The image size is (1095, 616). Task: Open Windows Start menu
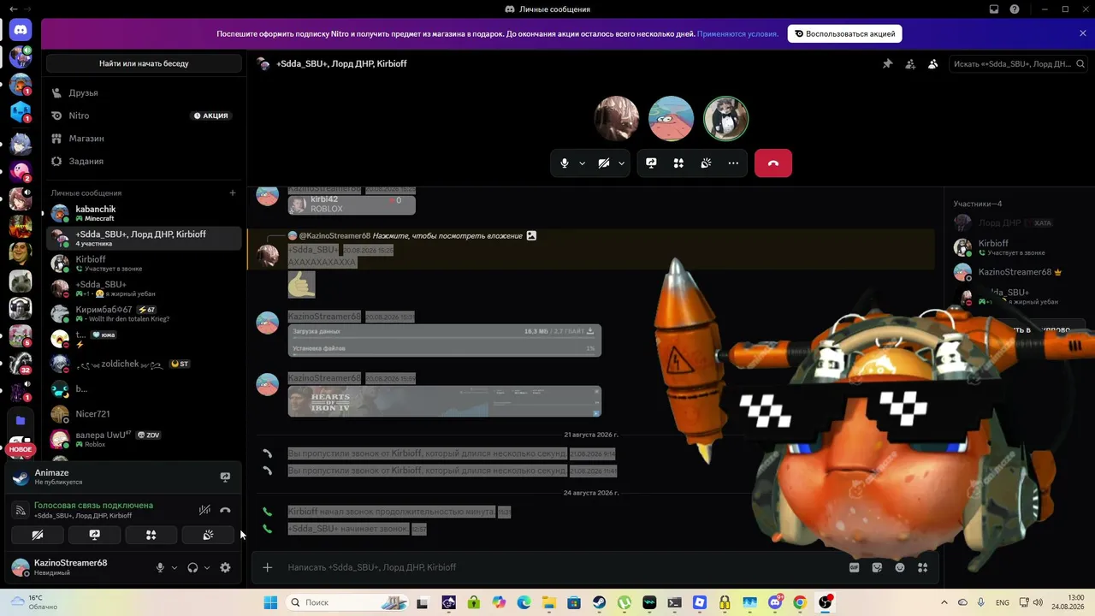coord(270,602)
